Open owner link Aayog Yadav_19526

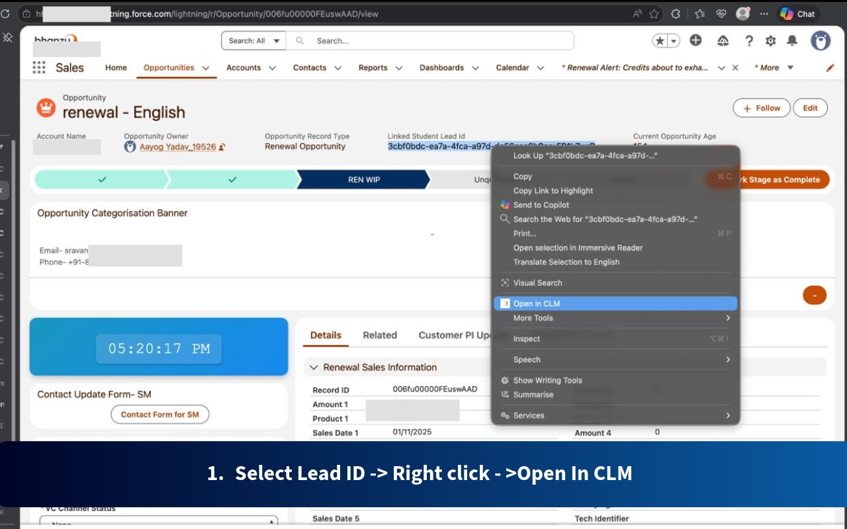177,147
